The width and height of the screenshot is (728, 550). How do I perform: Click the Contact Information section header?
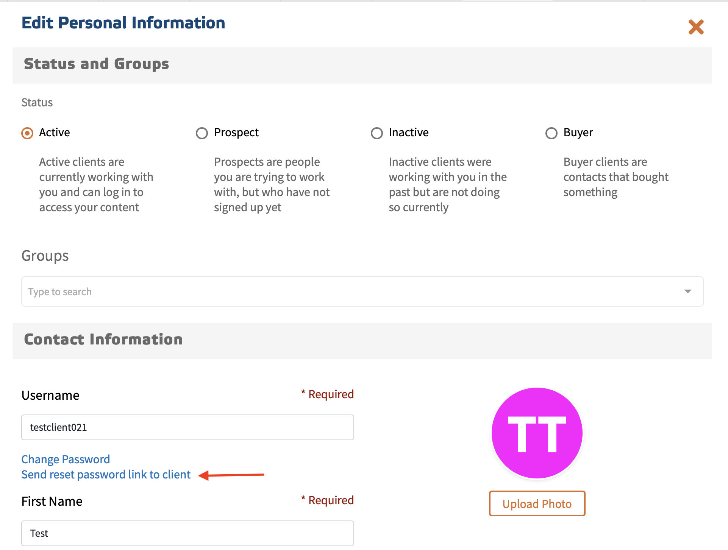pos(103,340)
